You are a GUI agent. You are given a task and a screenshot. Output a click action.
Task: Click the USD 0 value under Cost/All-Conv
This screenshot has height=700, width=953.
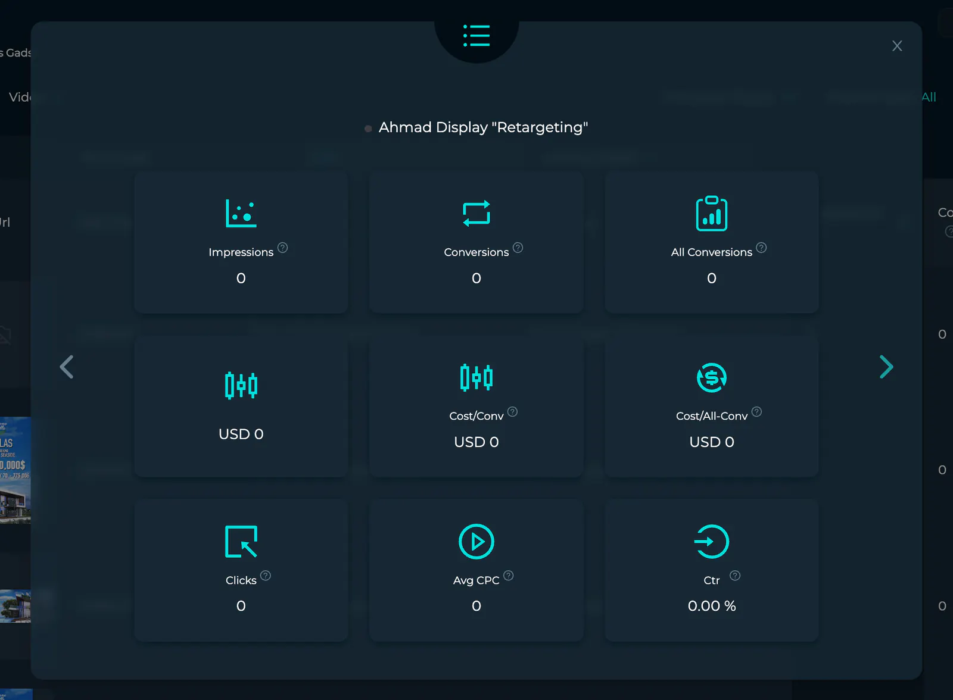pos(712,442)
